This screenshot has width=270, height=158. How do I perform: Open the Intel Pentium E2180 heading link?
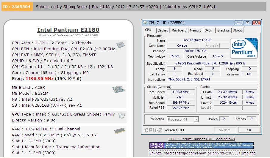pyautogui.click(x=68, y=30)
